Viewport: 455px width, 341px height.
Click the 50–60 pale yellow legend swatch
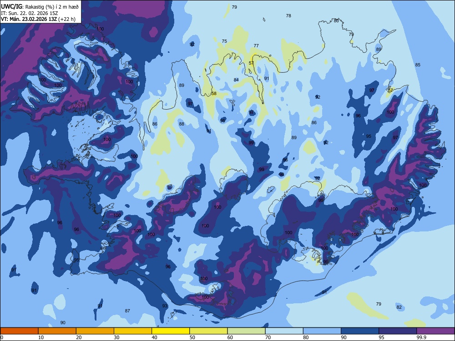click(x=208, y=331)
